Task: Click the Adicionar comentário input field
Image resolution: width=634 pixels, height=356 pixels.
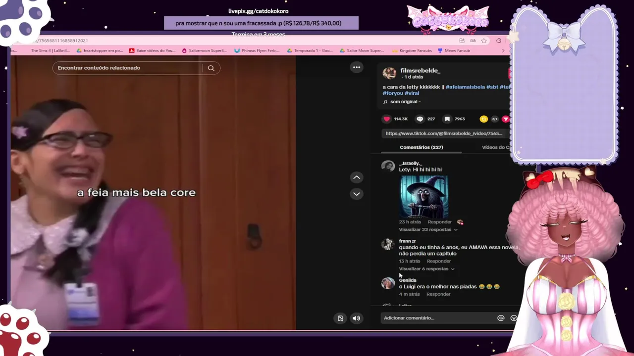Action: (x=438, y=318)
